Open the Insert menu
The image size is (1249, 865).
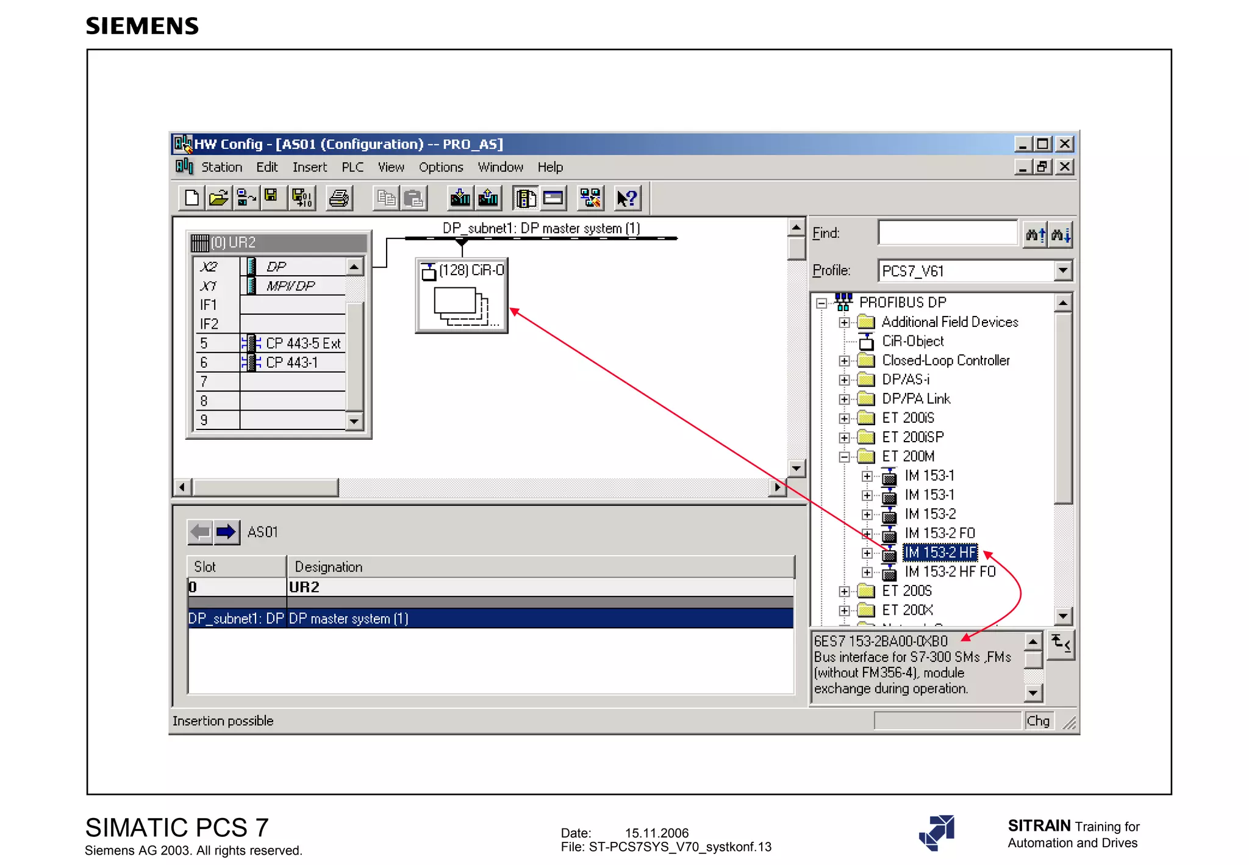tap(309, 167)
